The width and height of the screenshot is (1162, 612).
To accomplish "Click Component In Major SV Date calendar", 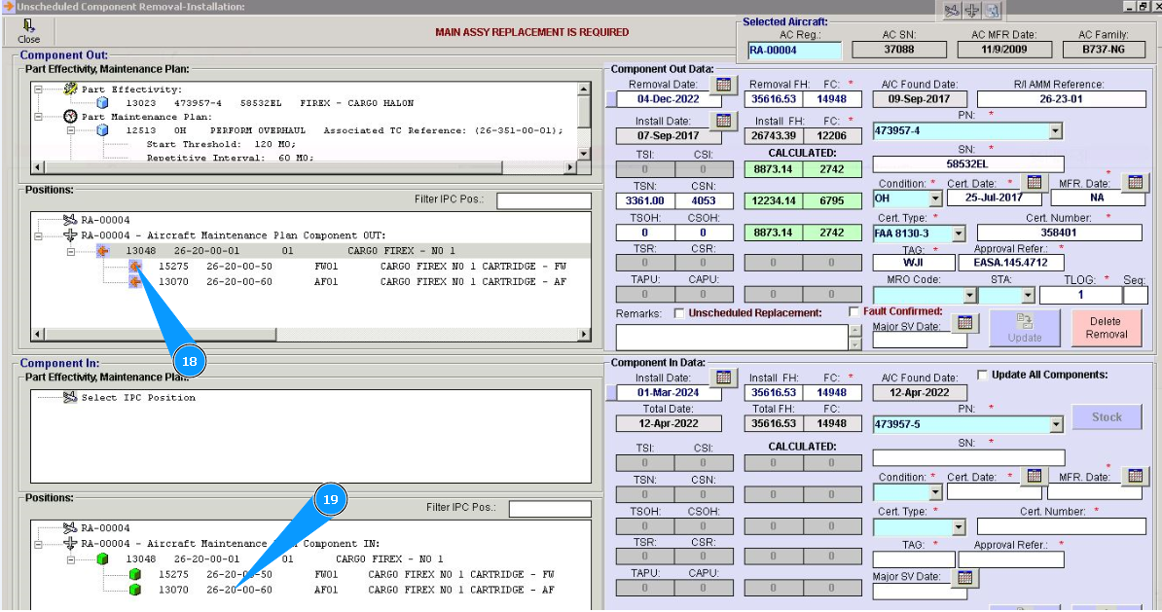I will [x=963, y=578].
